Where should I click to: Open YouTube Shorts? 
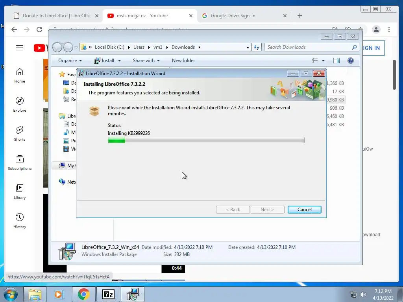[x=20, y=134]
